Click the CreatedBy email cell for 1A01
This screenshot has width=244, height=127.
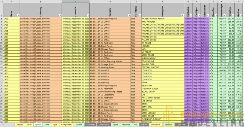point(41,19)
